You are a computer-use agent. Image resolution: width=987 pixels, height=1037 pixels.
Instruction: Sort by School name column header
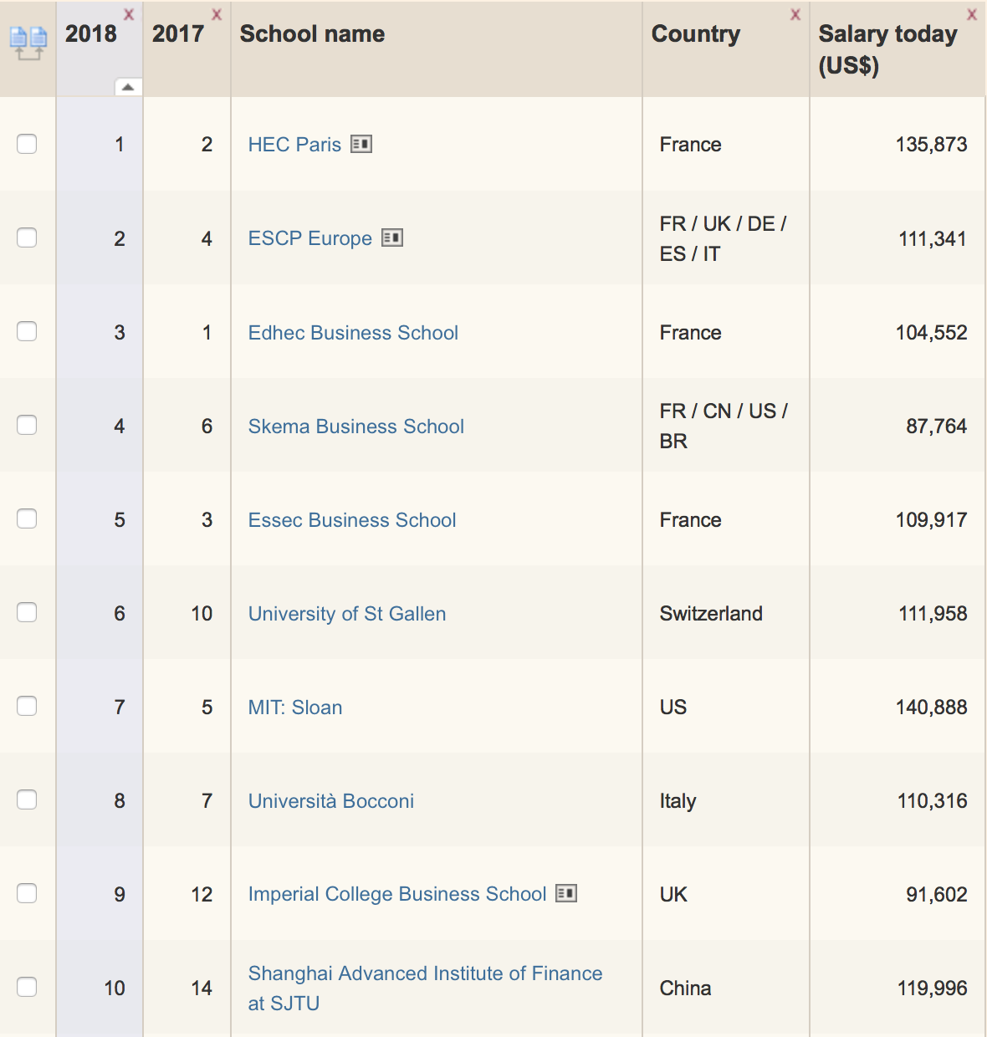312,33
